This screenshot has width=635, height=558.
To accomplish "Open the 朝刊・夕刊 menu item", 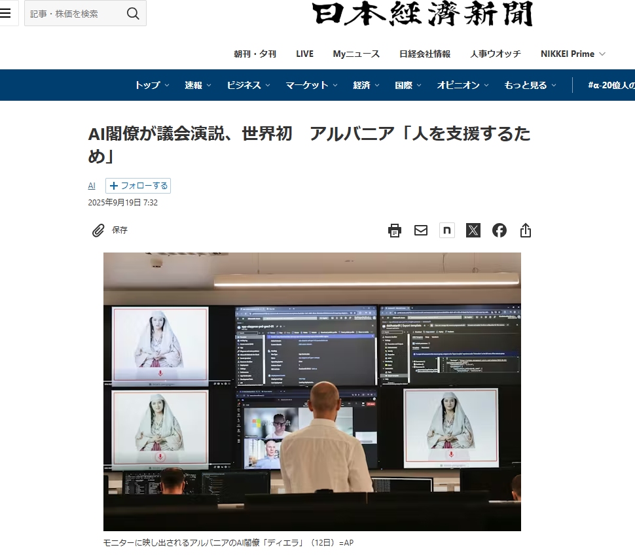I will (x=255, y=54).
